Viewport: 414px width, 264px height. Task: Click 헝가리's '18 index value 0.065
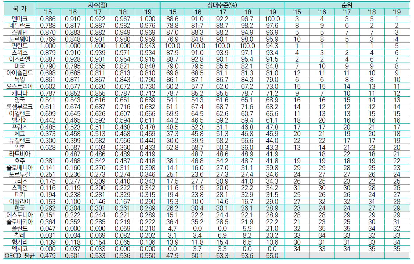point(123,241)
